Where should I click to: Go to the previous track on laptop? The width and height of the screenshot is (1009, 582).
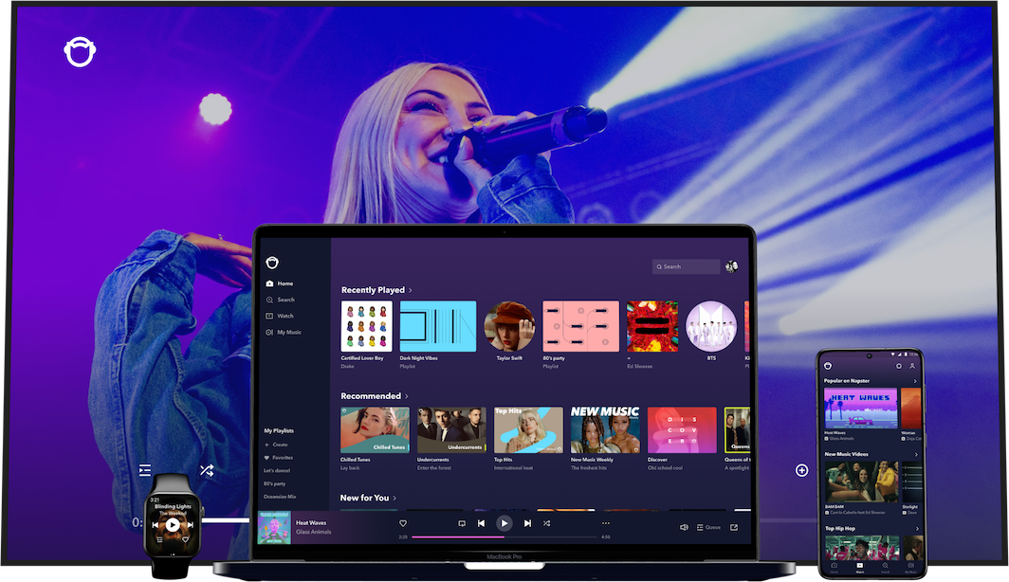pyautogui.click(x=481, y=523)
